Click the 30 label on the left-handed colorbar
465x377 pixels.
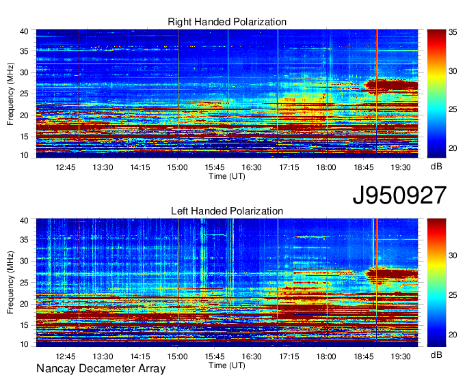pyautogui.click(x=453, y=255)
